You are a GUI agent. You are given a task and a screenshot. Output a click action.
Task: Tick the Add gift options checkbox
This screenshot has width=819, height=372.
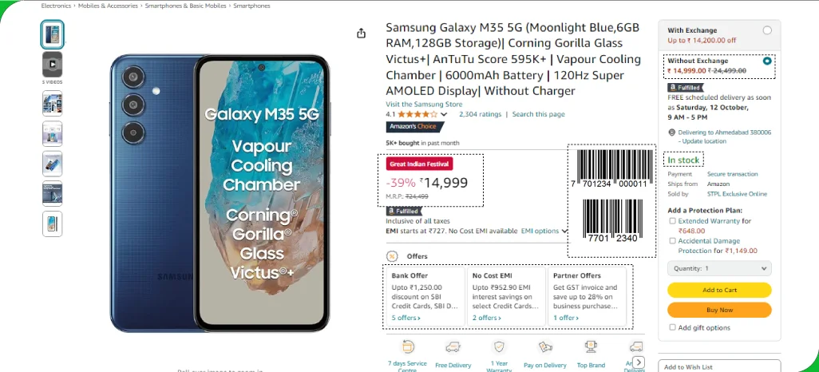click(x=672, y=327)
